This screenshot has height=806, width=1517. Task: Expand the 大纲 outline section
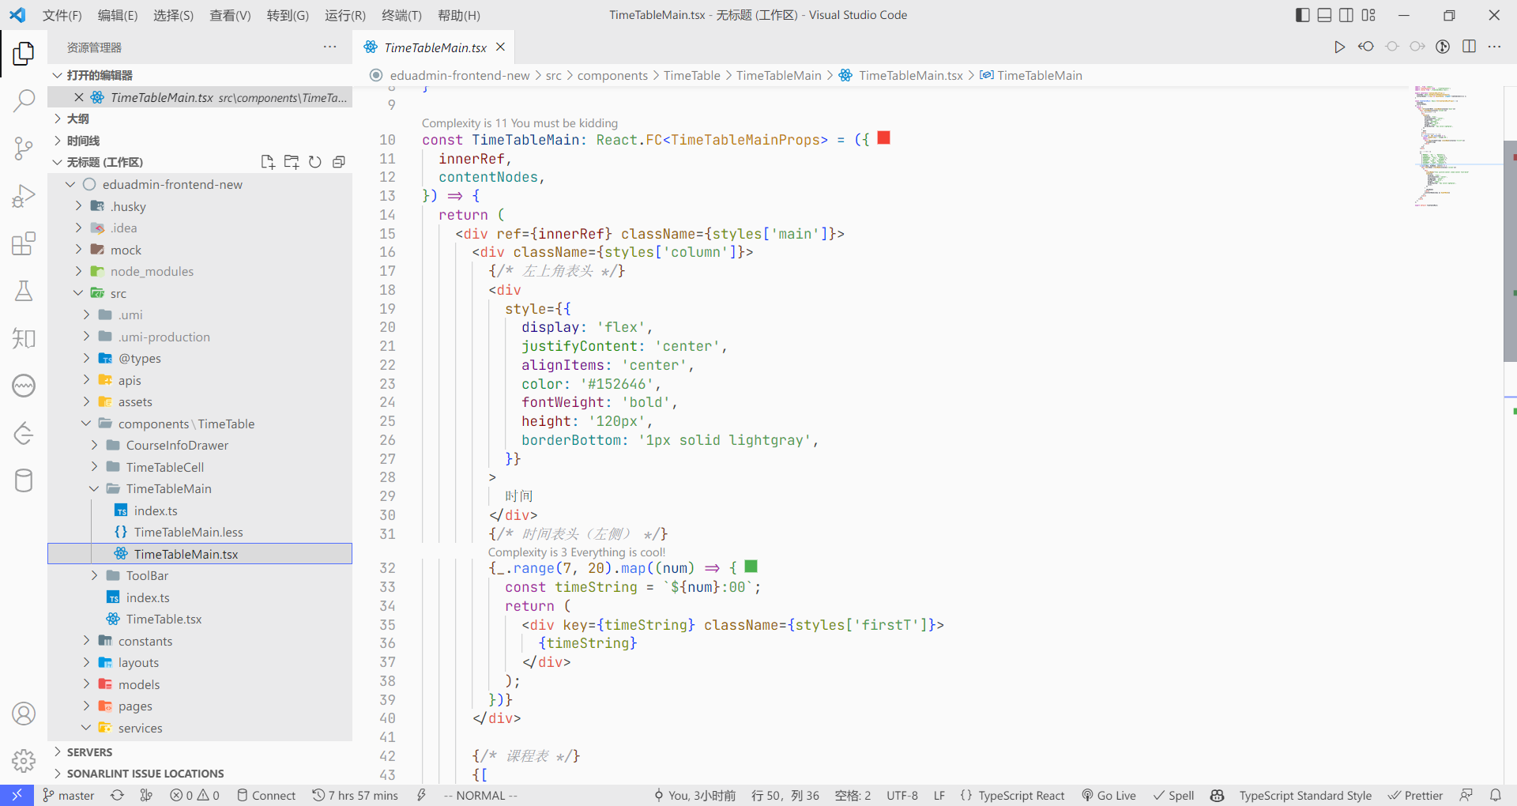(x=200, y=119)
